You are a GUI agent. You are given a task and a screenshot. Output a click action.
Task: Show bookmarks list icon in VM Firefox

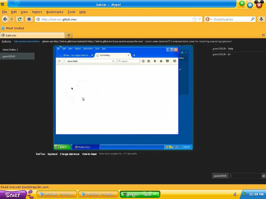point(149,61)
